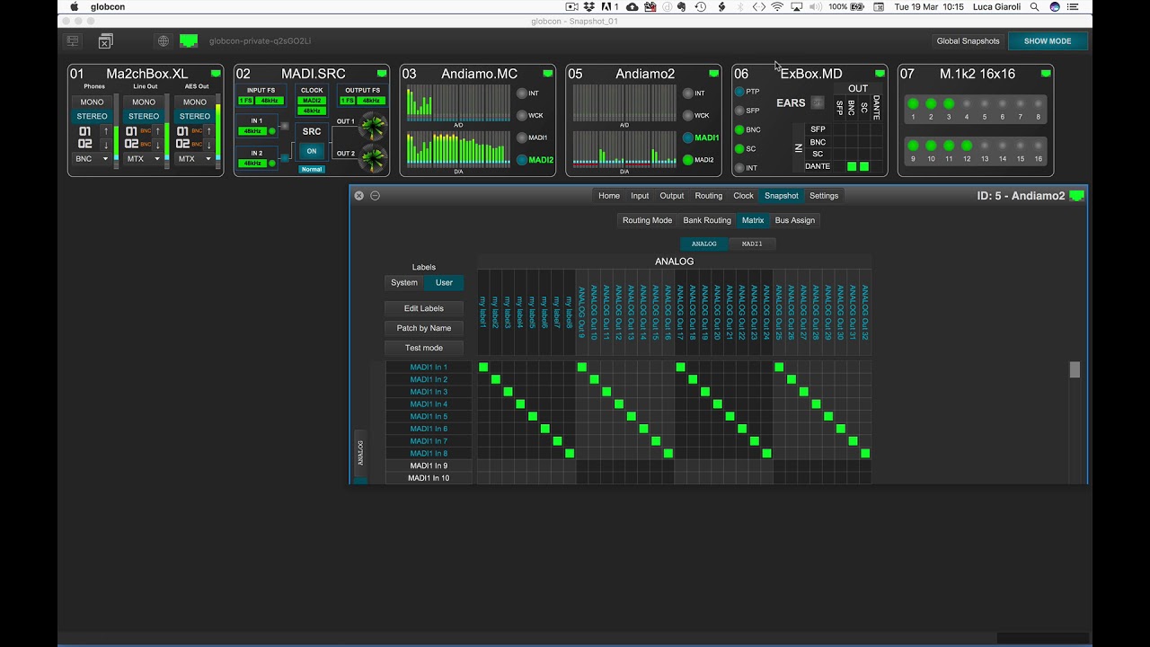Switch labels to System

tap(403, 283)
